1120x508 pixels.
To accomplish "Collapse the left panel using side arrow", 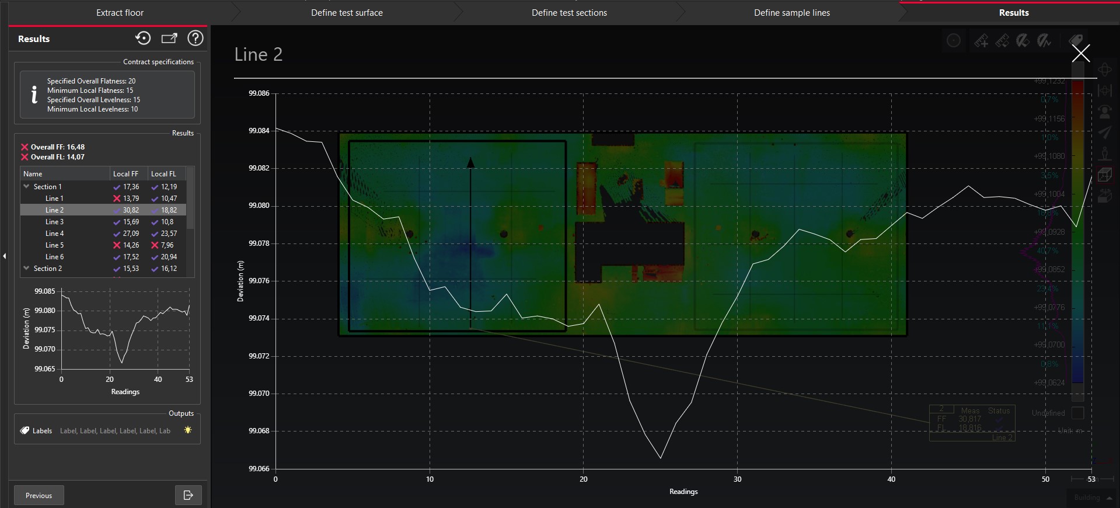I will point(5,256).
